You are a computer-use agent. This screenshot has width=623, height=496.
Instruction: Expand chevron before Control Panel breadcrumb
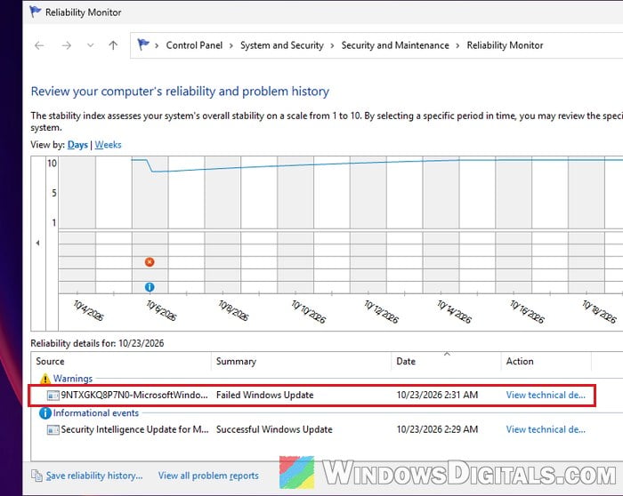coord(157,46)
